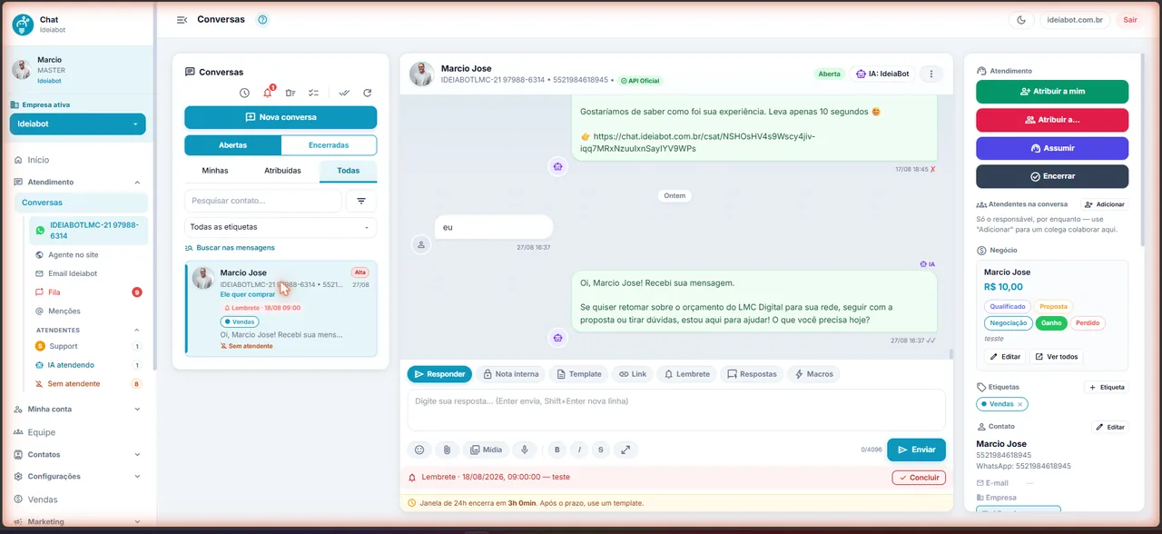Open the Ideiabot company dropdown
The width and height of the screenshot is (1162, 534).
78,124
